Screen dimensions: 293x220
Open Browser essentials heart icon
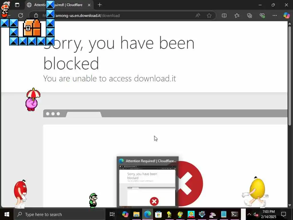tap(262, 15)
